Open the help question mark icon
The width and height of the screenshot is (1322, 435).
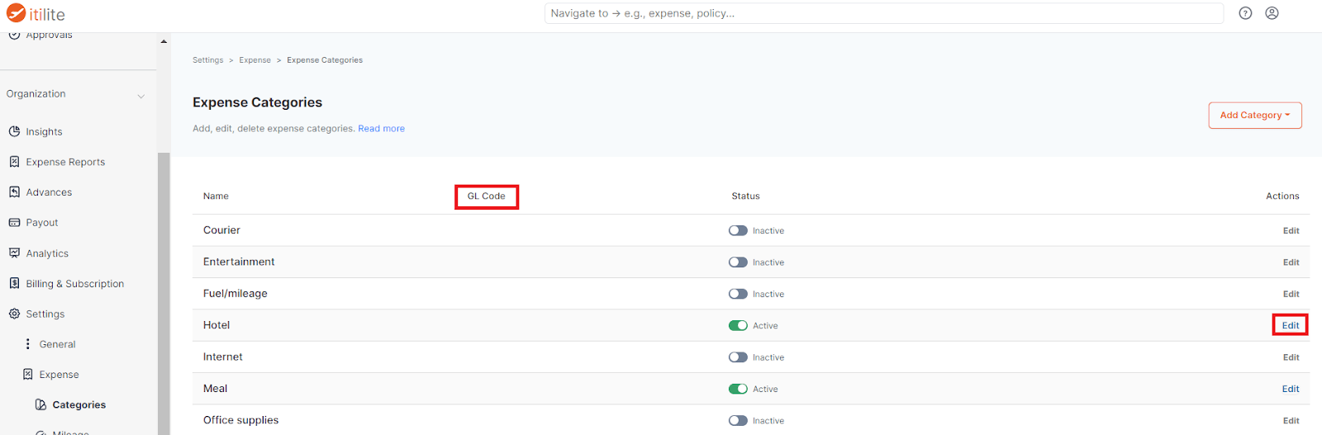point(1245,13)
